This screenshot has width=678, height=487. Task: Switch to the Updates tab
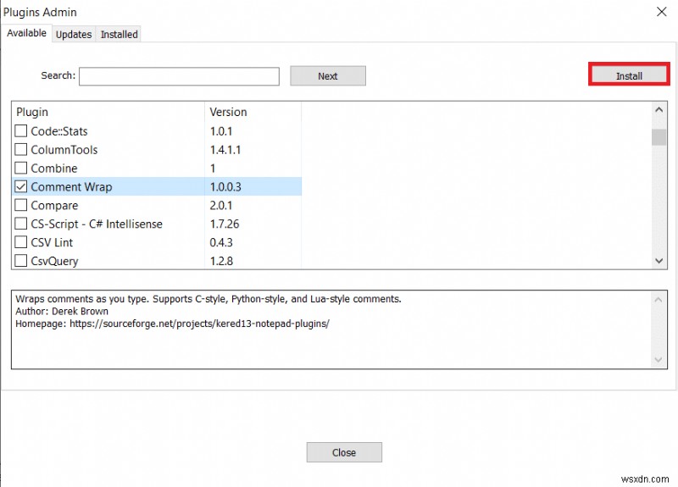point(74,35)
